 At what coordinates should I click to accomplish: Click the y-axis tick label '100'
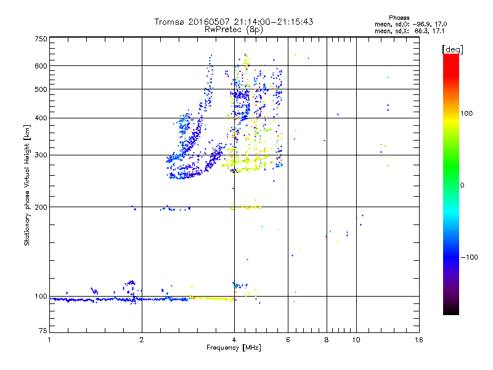click(41, 296)
